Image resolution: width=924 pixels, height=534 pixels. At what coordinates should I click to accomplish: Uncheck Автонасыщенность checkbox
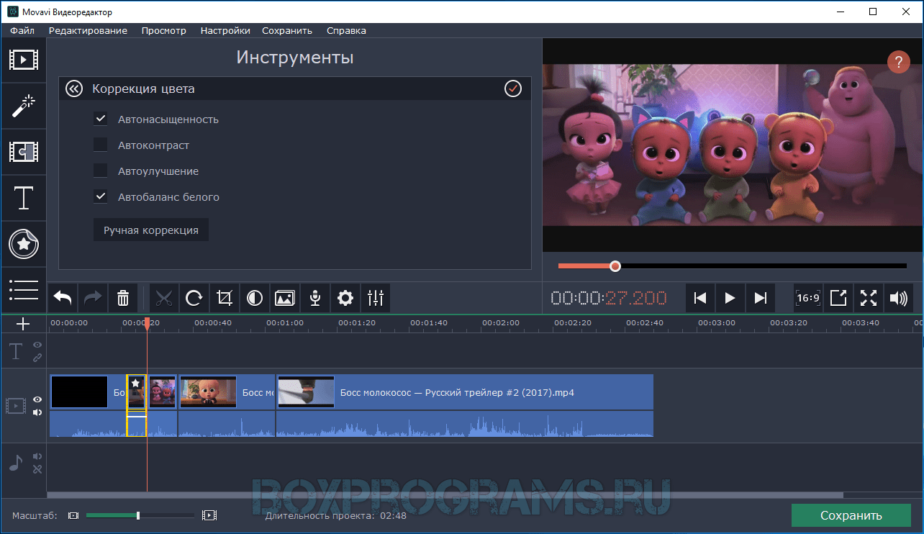point(101,119)
